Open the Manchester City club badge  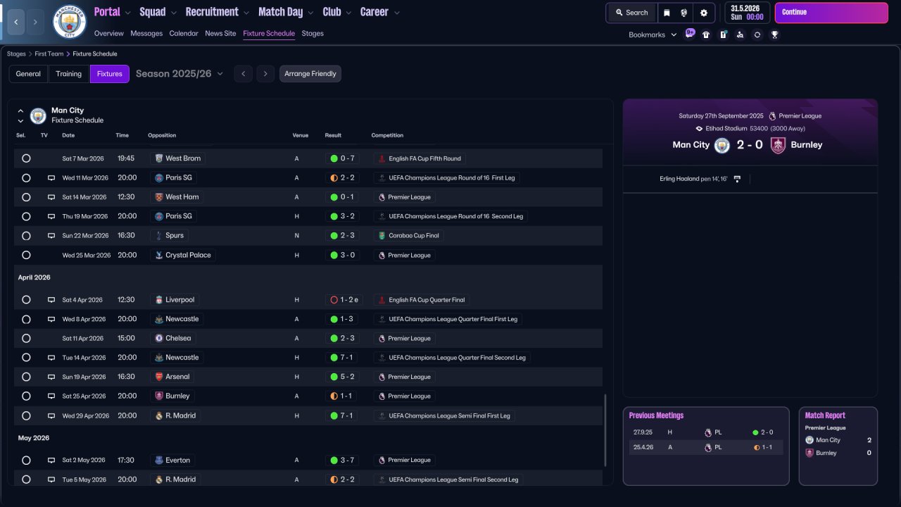70,22
